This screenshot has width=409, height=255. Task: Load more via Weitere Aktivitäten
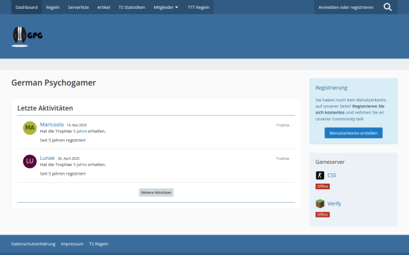[x=156, y=192]
